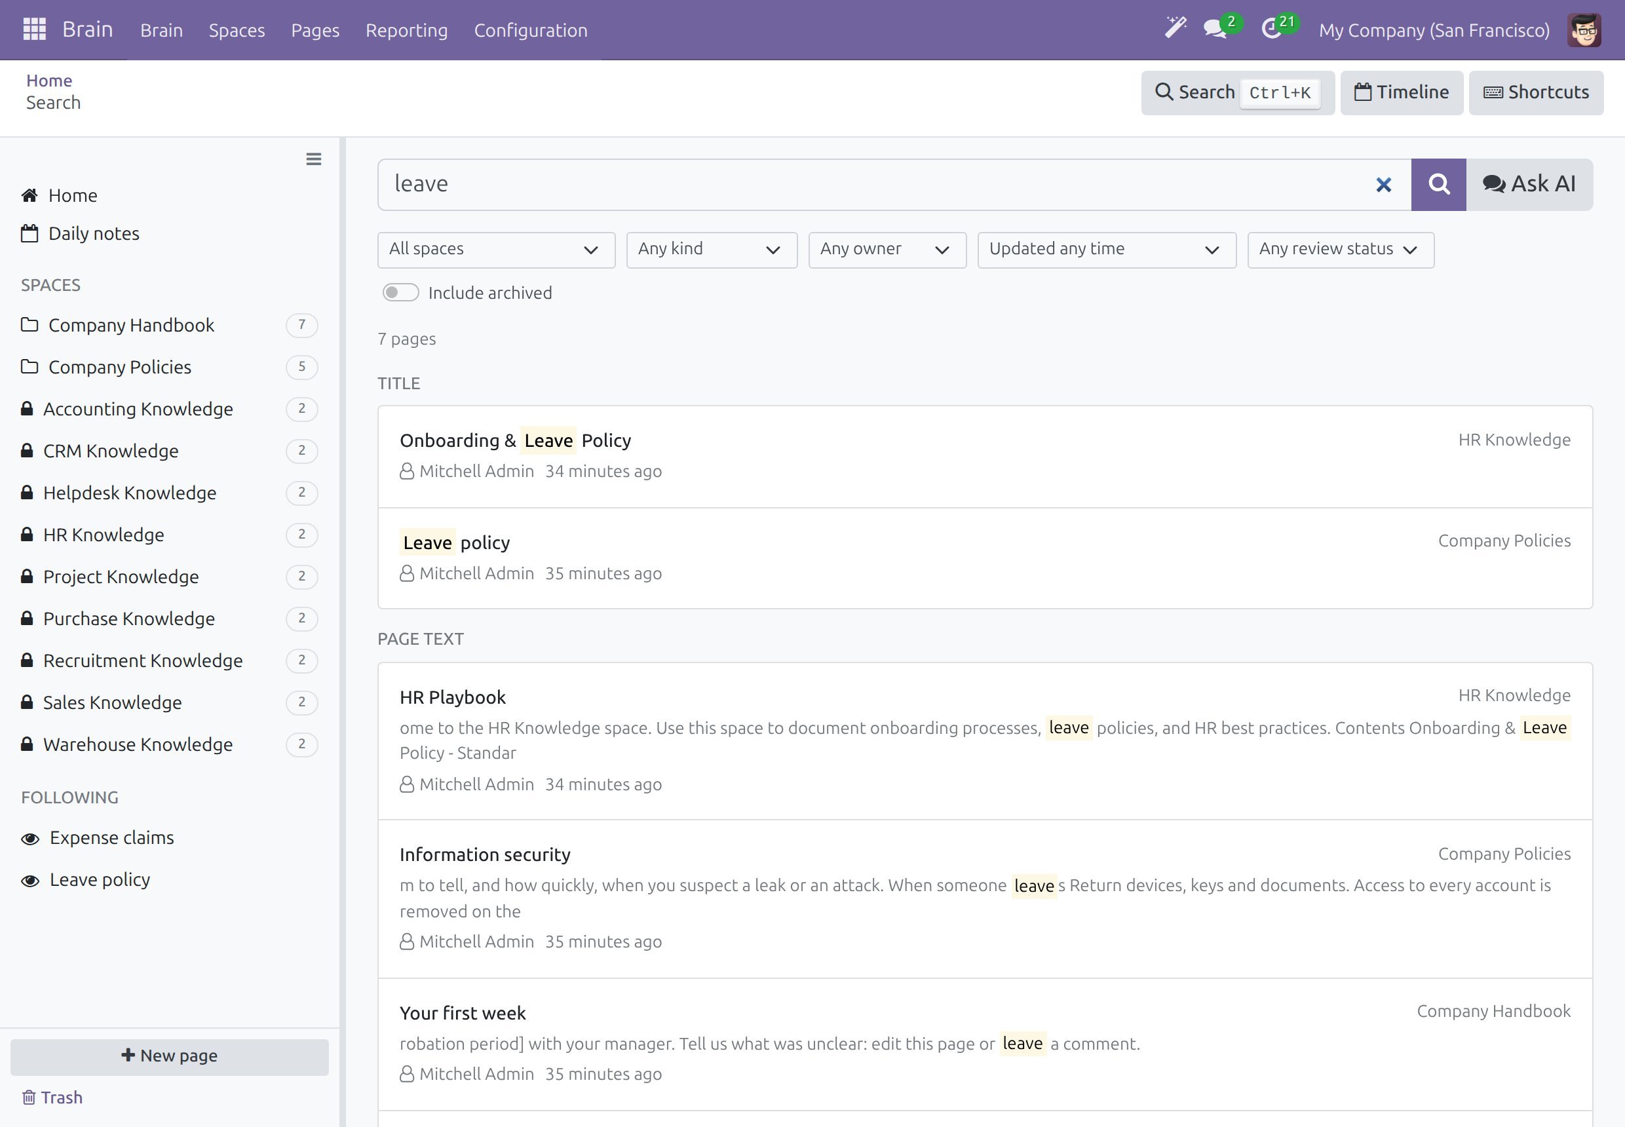
Task: Click the user avatar in top right
Action: pos(1584,29)
